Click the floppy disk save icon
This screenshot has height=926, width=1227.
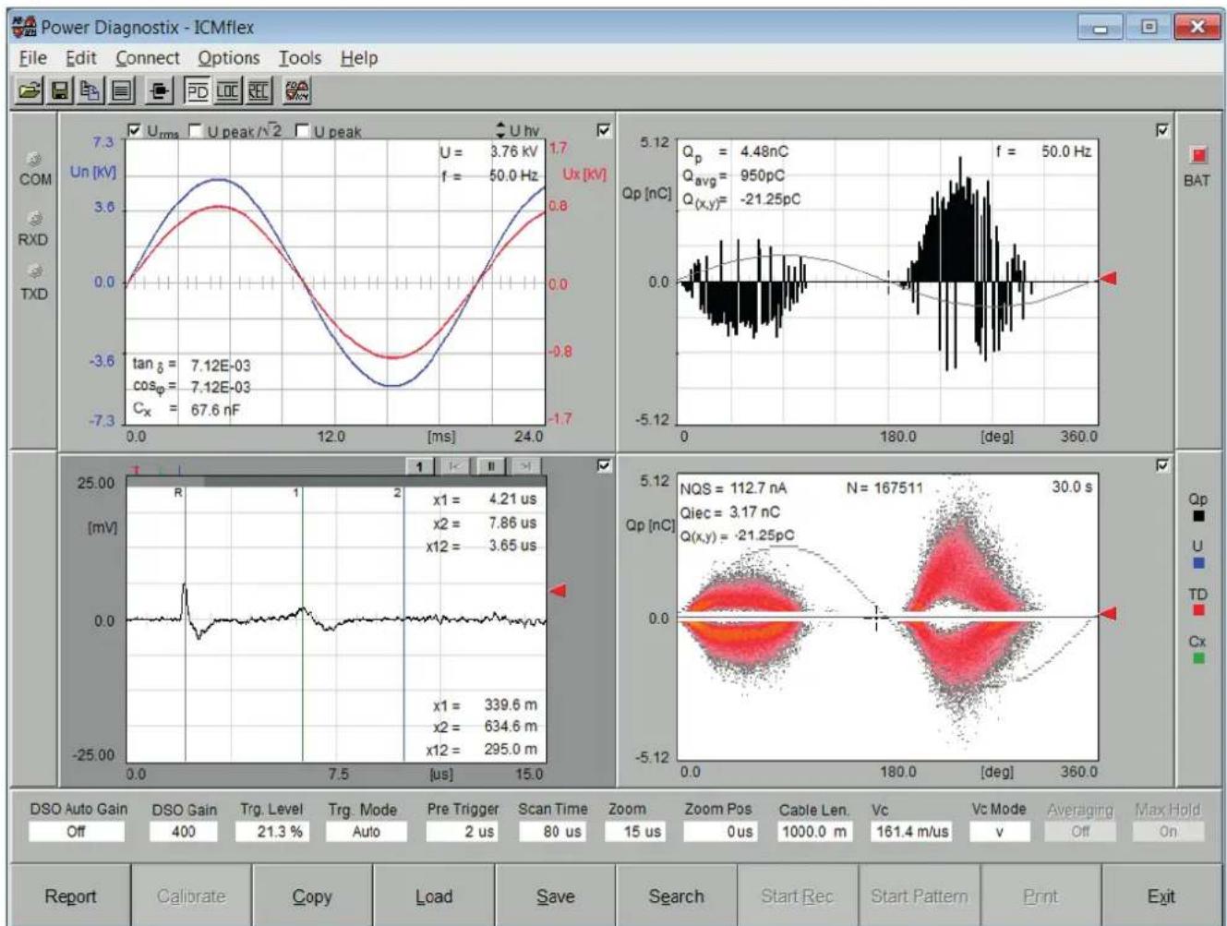click(x=60, y=90)
